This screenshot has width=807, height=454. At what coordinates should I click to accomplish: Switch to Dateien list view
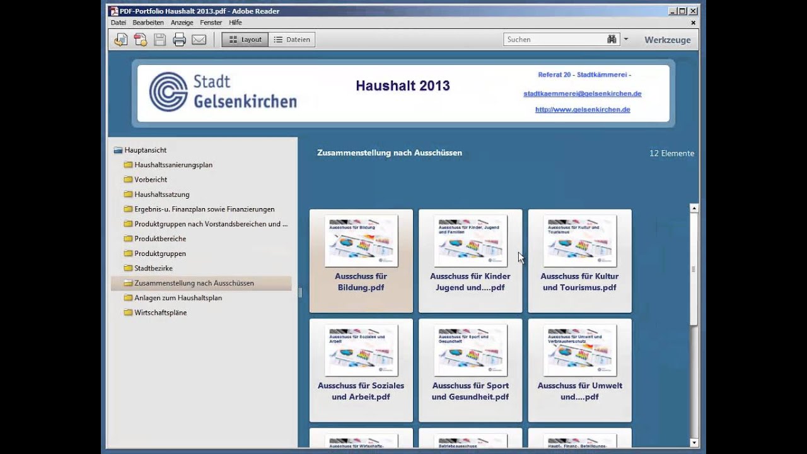[292, 40]
